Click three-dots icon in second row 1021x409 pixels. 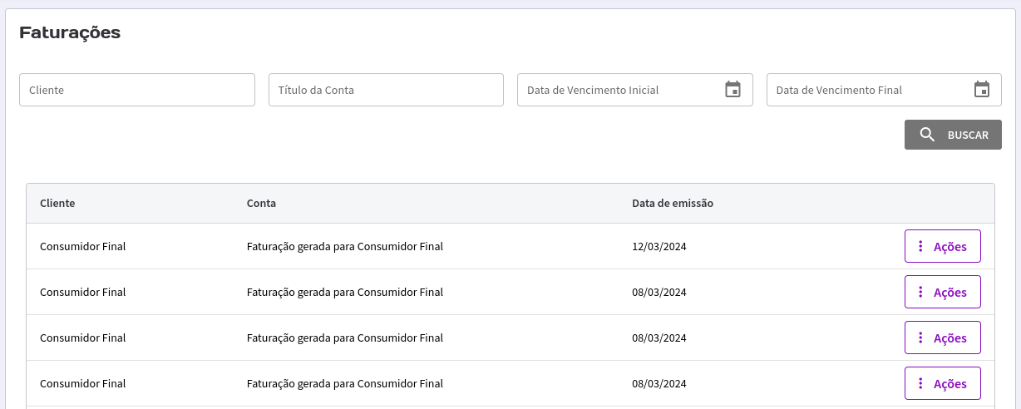920,292
